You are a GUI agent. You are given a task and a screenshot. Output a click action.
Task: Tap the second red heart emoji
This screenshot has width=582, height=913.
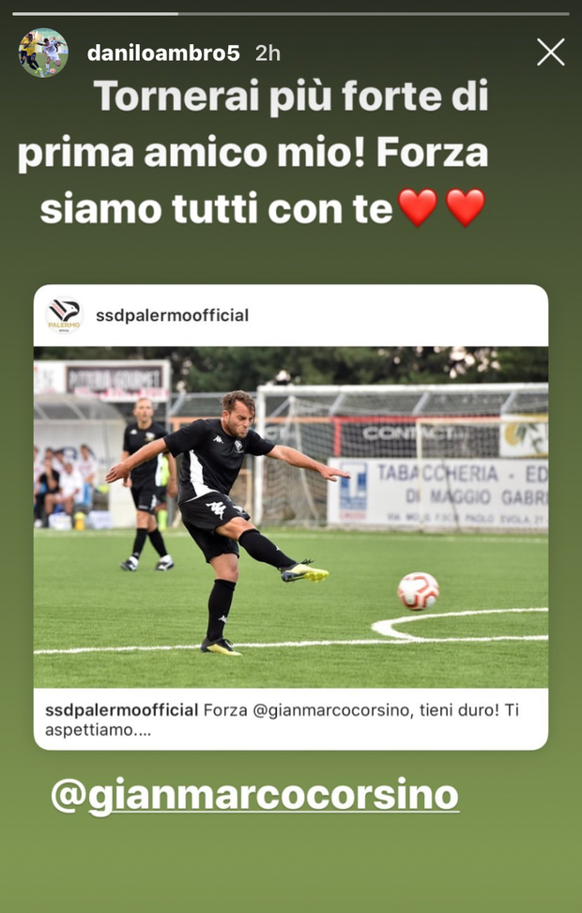(x=465, y=208)
